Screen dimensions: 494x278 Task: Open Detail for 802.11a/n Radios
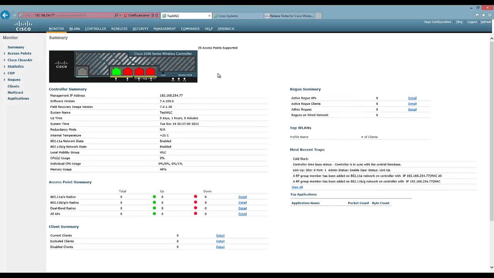[242, 197]
